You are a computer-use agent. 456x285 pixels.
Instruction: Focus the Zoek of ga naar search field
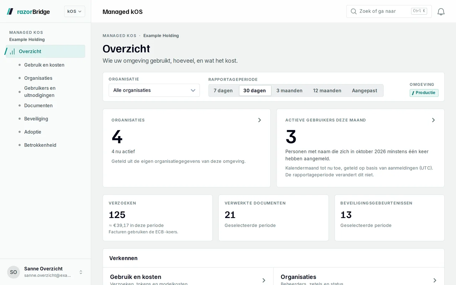click(389, 11)
